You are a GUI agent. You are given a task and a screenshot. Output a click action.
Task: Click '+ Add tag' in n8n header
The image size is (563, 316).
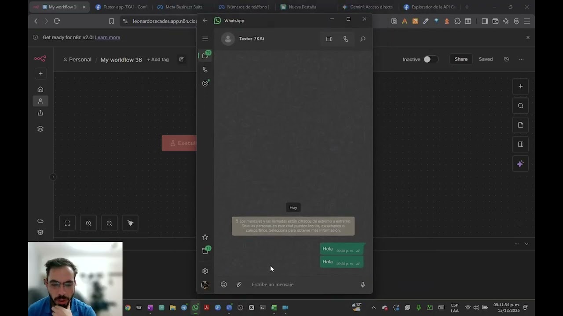click(x=158, y=60)
